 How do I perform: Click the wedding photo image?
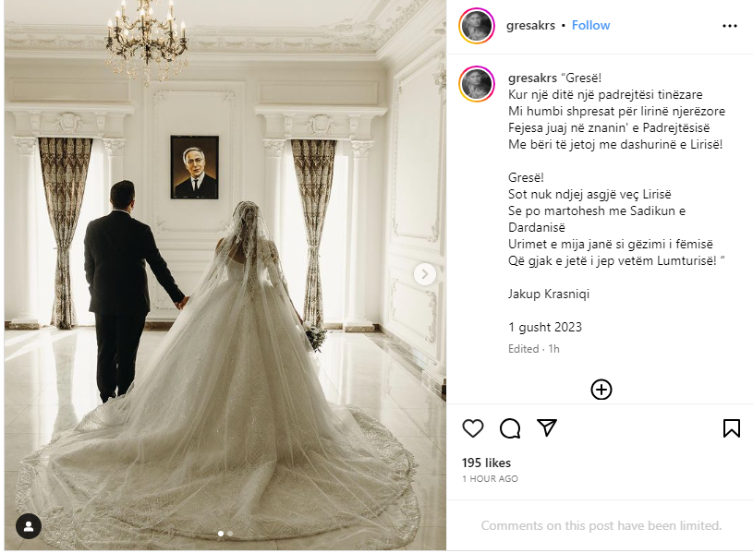(225, 275)
